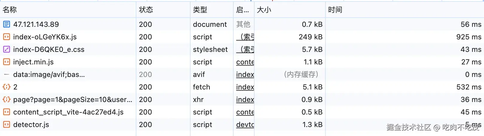
Task: Click time value 925 ms
Action: pyautogui.click(x=469, y=37)
